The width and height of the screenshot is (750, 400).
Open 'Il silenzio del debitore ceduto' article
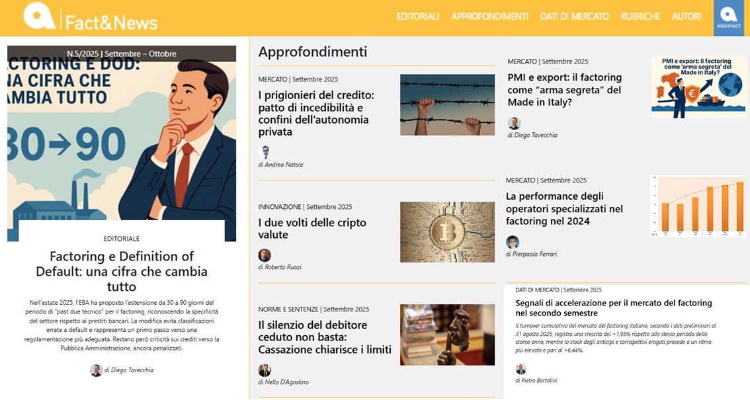click(324, 337)
